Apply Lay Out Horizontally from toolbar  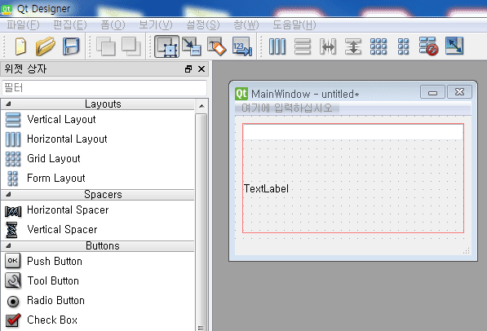(277, 46)
